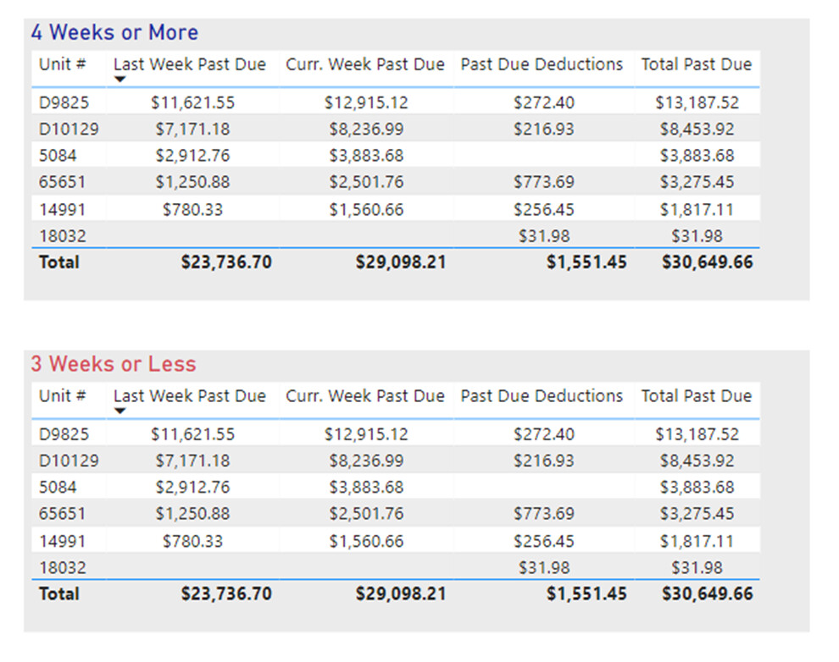Select the 4 Weeks or More title
This screenshot has width=839, height=662.
coord(114,33)
